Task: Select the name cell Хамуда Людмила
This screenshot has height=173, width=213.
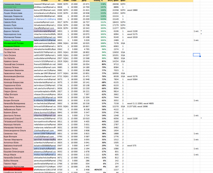Action: (18, 16)
